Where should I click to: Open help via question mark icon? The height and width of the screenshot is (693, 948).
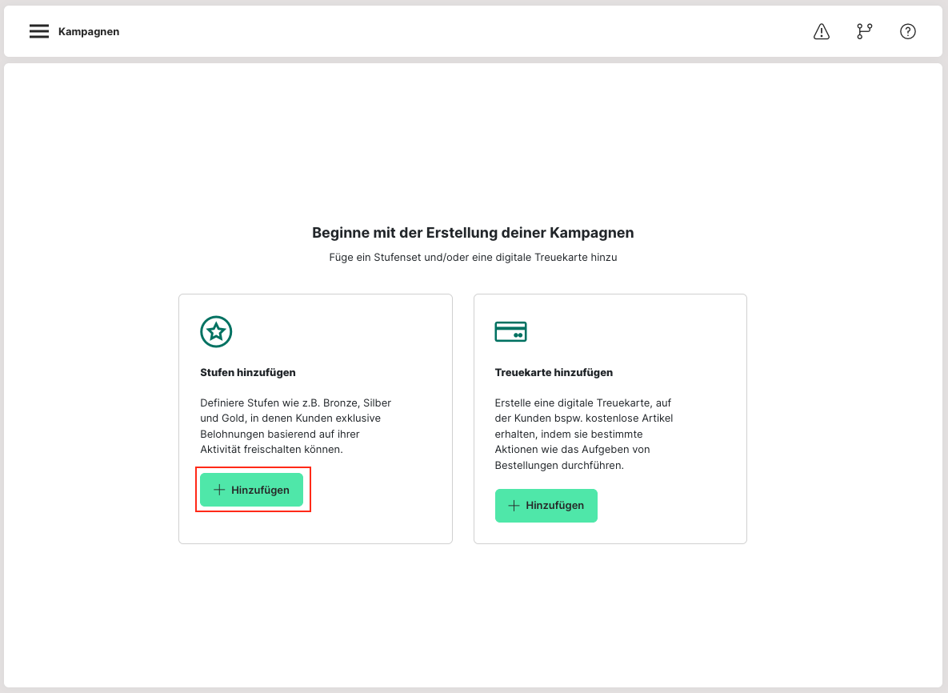coord(907,31)
